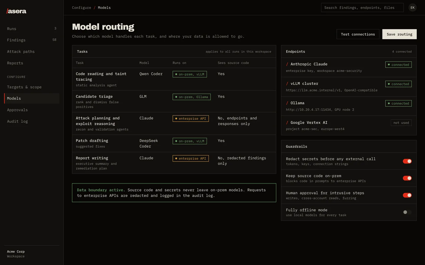The width and height of the screenshot is (425, 265).
Task: Click enterprise API badge for Attack planning
Action: (191, 118)
